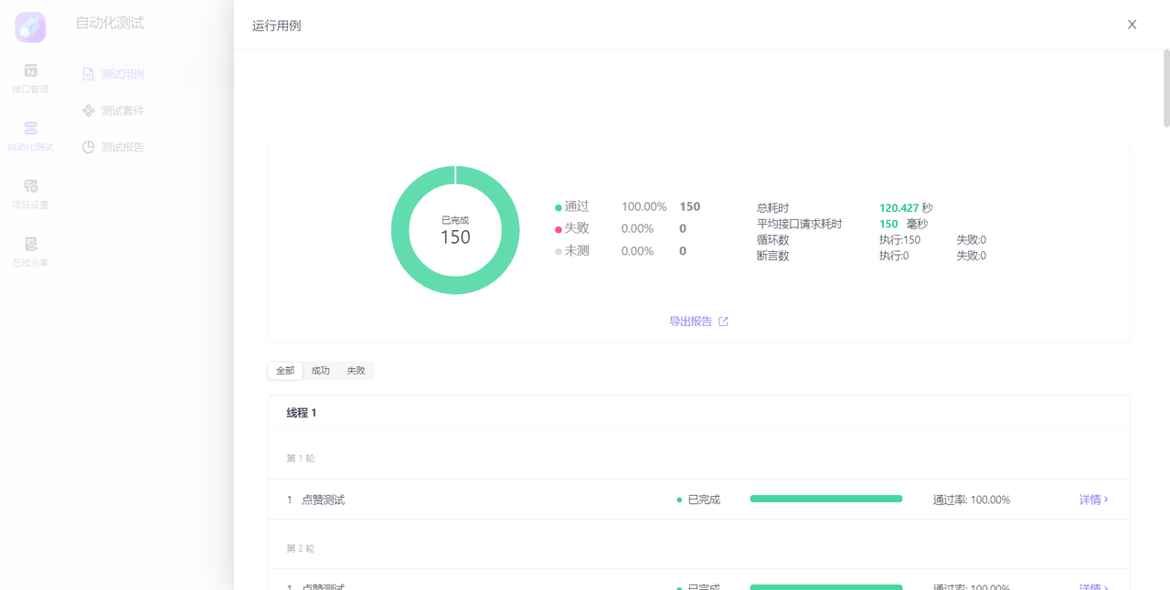Click the 通过 legend label

(577, 206)
